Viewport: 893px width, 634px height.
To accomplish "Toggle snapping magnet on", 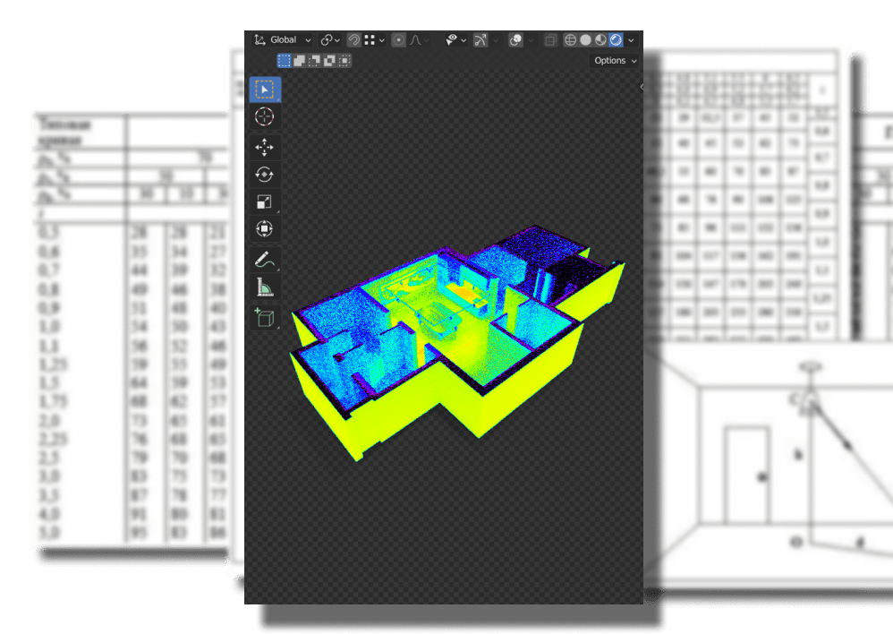I will point(354,40).
